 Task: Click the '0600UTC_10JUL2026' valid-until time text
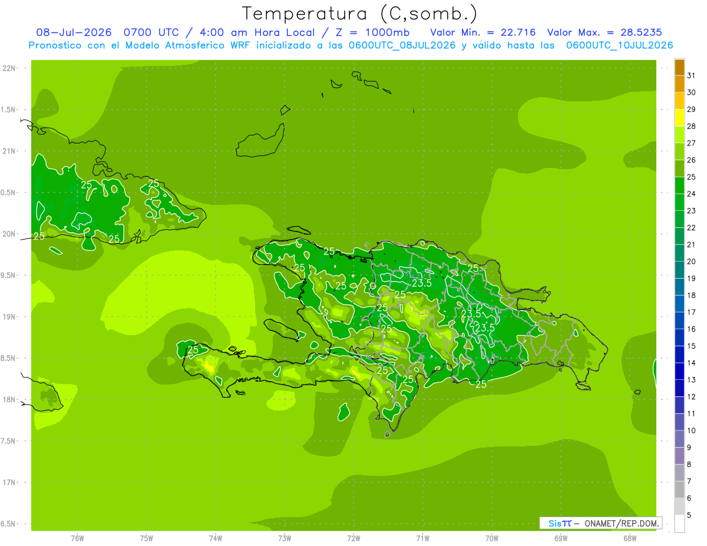pyautogui.click(x=619, y=45)
